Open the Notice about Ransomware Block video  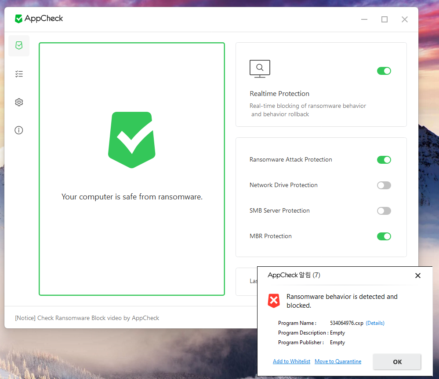(87, 318)
